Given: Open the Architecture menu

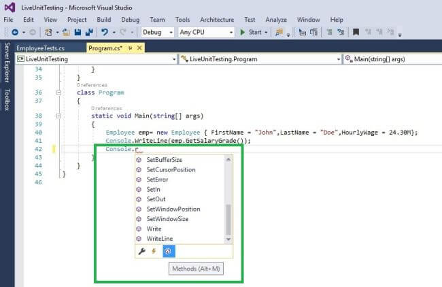Looking at the screenshot, I should (217, 20).
